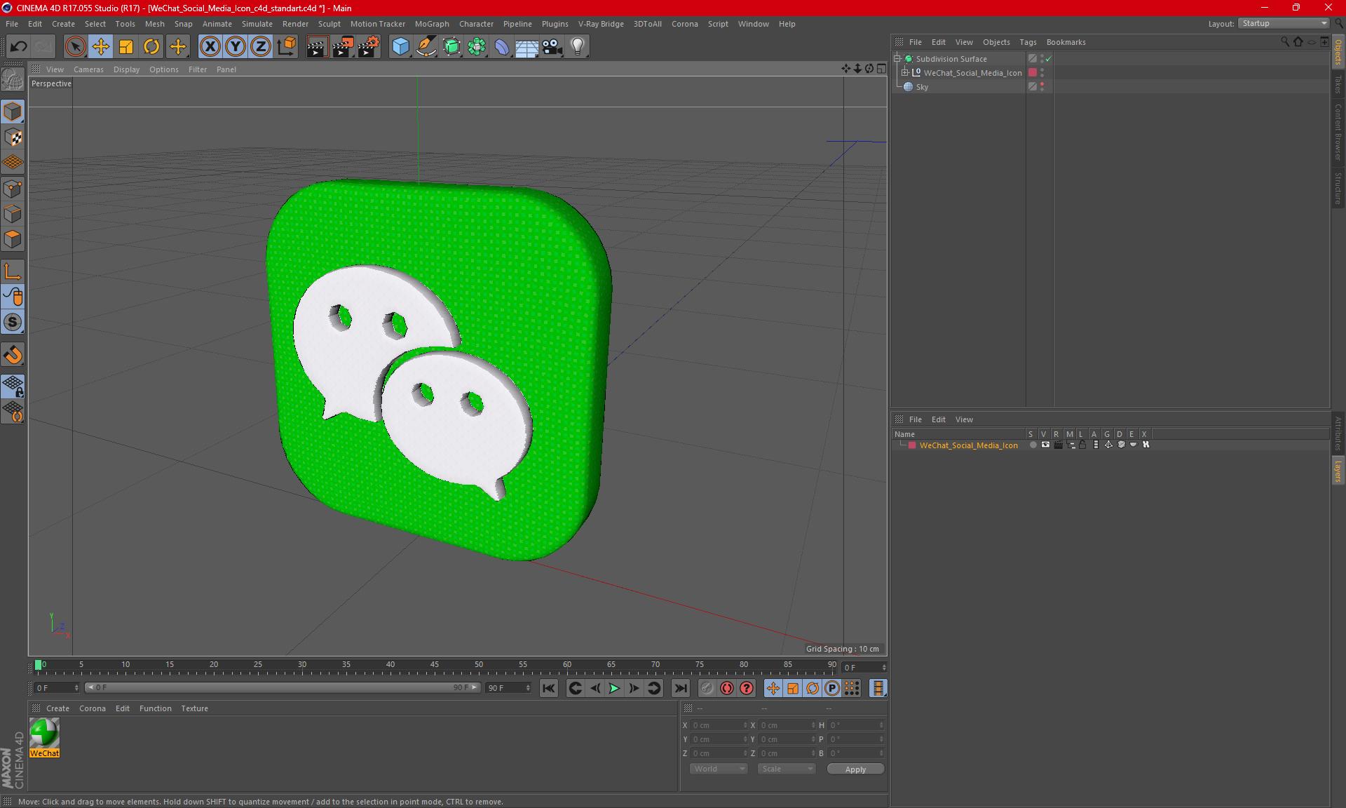Screen dimensions: 1346x808
Task: Toggle Position keyframe recording
Action: tap(773, 688)
